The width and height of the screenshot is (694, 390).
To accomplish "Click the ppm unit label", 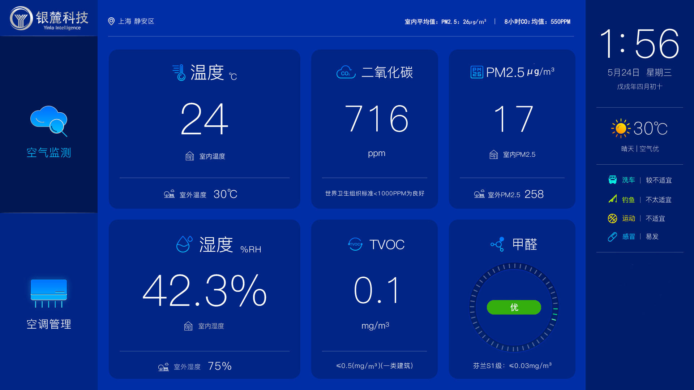I will (x=377, y=153).
